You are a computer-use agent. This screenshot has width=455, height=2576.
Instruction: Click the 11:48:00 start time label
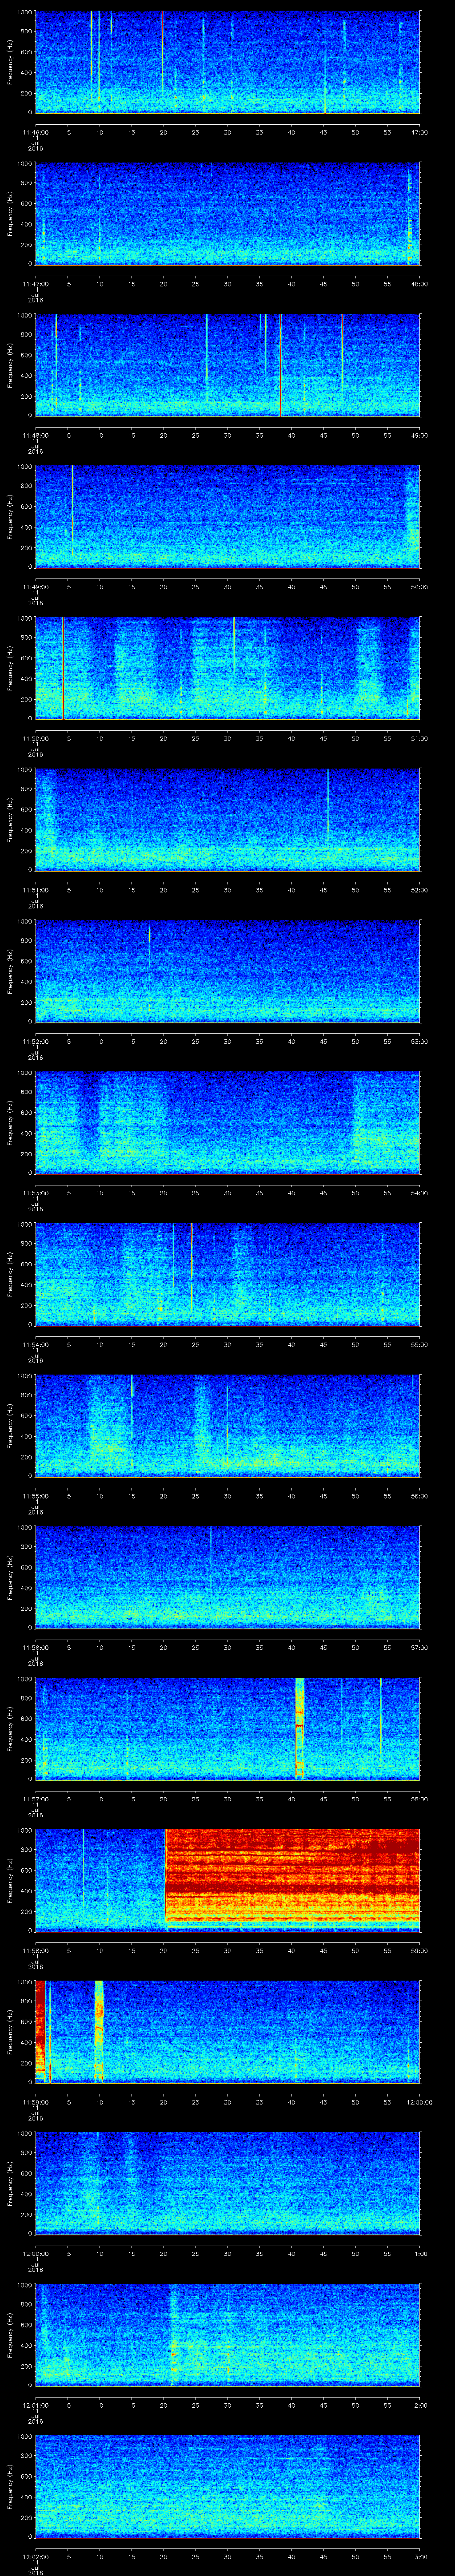pos(36,435)
